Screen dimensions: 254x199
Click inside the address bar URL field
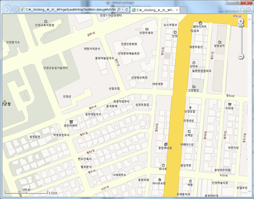click(x=71, y=9)
